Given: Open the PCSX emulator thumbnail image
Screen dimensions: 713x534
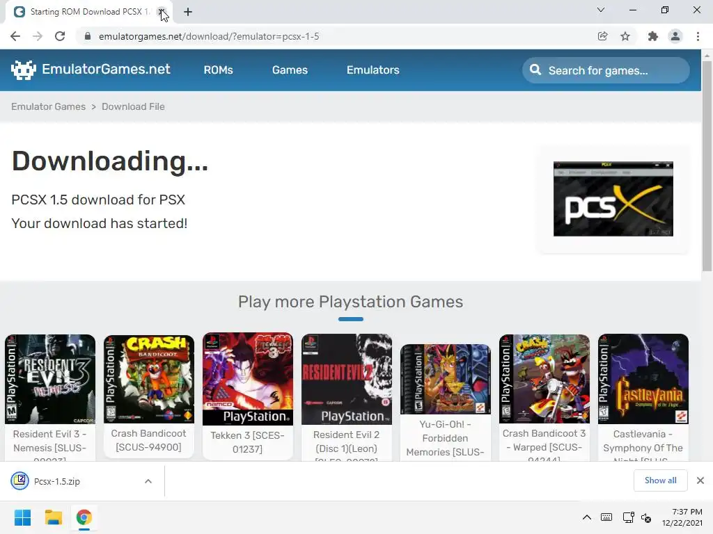Looking at the screenshot, I should coord(613,198).
